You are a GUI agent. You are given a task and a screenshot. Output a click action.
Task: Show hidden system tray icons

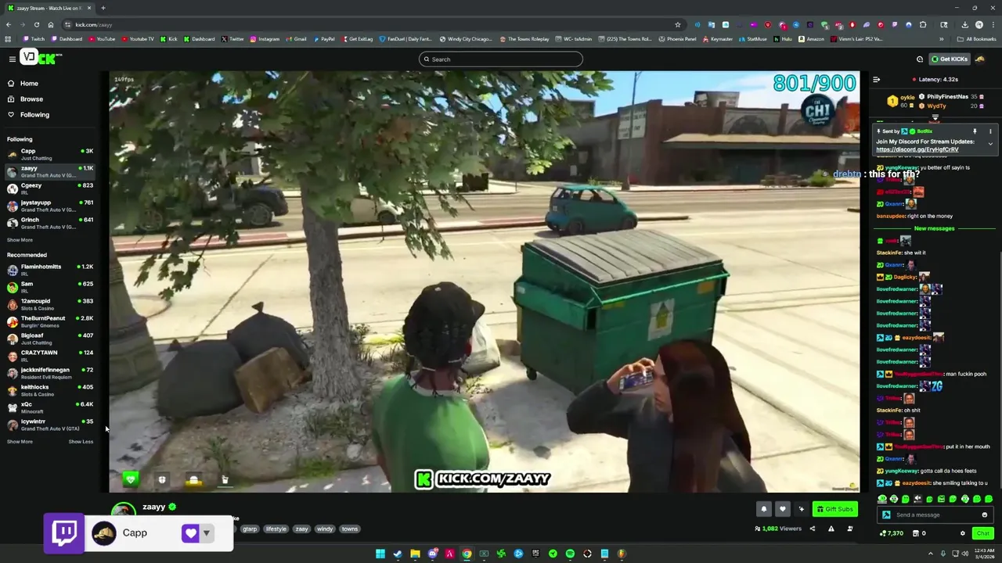coord(932,554)
